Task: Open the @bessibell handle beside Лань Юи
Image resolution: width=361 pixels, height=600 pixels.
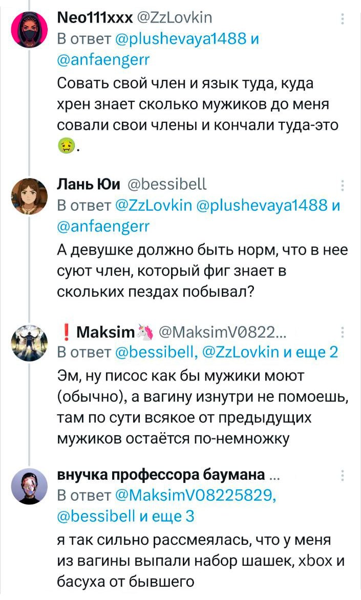Action: [166, 185]
